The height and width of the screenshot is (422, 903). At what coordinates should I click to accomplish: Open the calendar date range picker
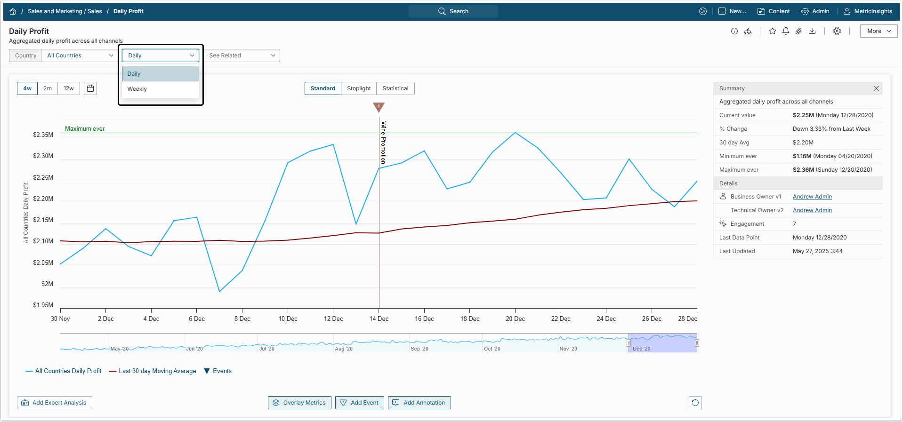[x=90, y=88]
